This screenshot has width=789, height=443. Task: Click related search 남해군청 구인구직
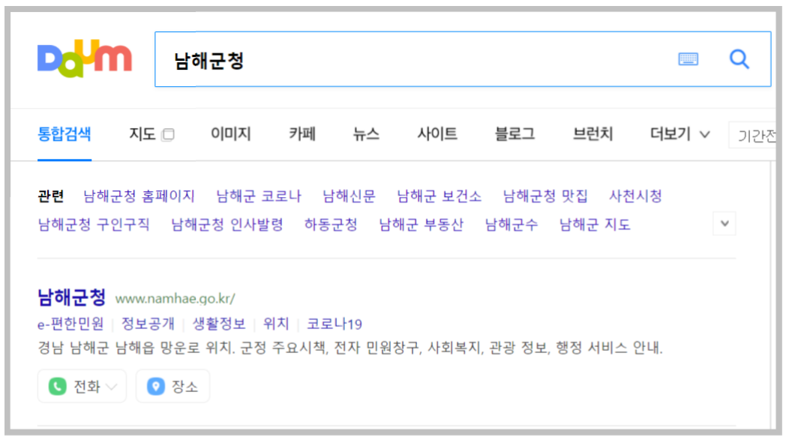click(x=94, y=224)
